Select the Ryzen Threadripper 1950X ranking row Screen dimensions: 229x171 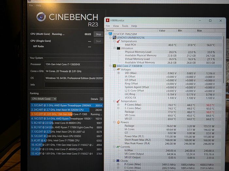[x=67, y=119]
